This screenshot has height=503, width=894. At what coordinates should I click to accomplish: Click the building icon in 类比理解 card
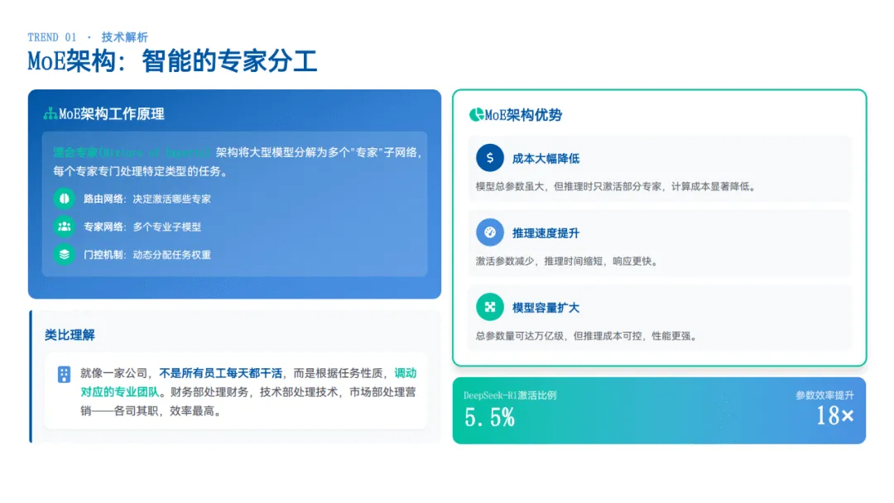coord(64,374)
